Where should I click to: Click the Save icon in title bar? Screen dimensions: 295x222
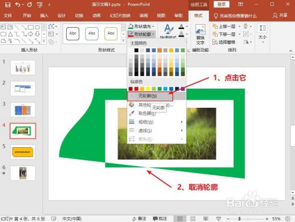click(8, 4)
